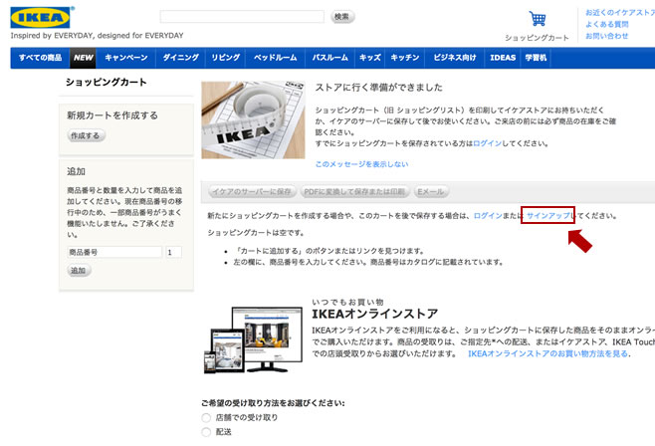
Task: Open the すべての商品 menu
Action: click(x=40, y=58)
